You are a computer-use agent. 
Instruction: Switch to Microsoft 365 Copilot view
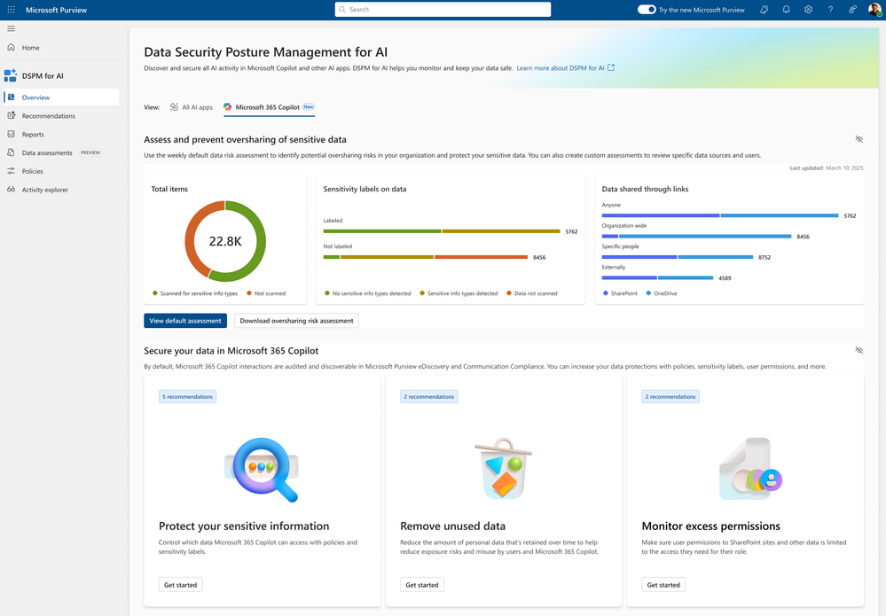pos(269,106)
